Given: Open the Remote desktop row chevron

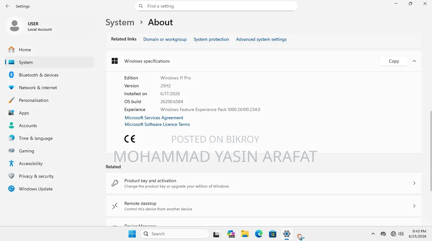Looking at the screenshot, I should [414, 206].
